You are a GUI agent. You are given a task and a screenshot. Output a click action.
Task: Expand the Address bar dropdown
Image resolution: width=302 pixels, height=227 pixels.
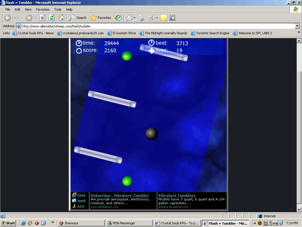tap(297, 26)
